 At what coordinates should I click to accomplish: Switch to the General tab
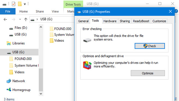coord(83,21)
